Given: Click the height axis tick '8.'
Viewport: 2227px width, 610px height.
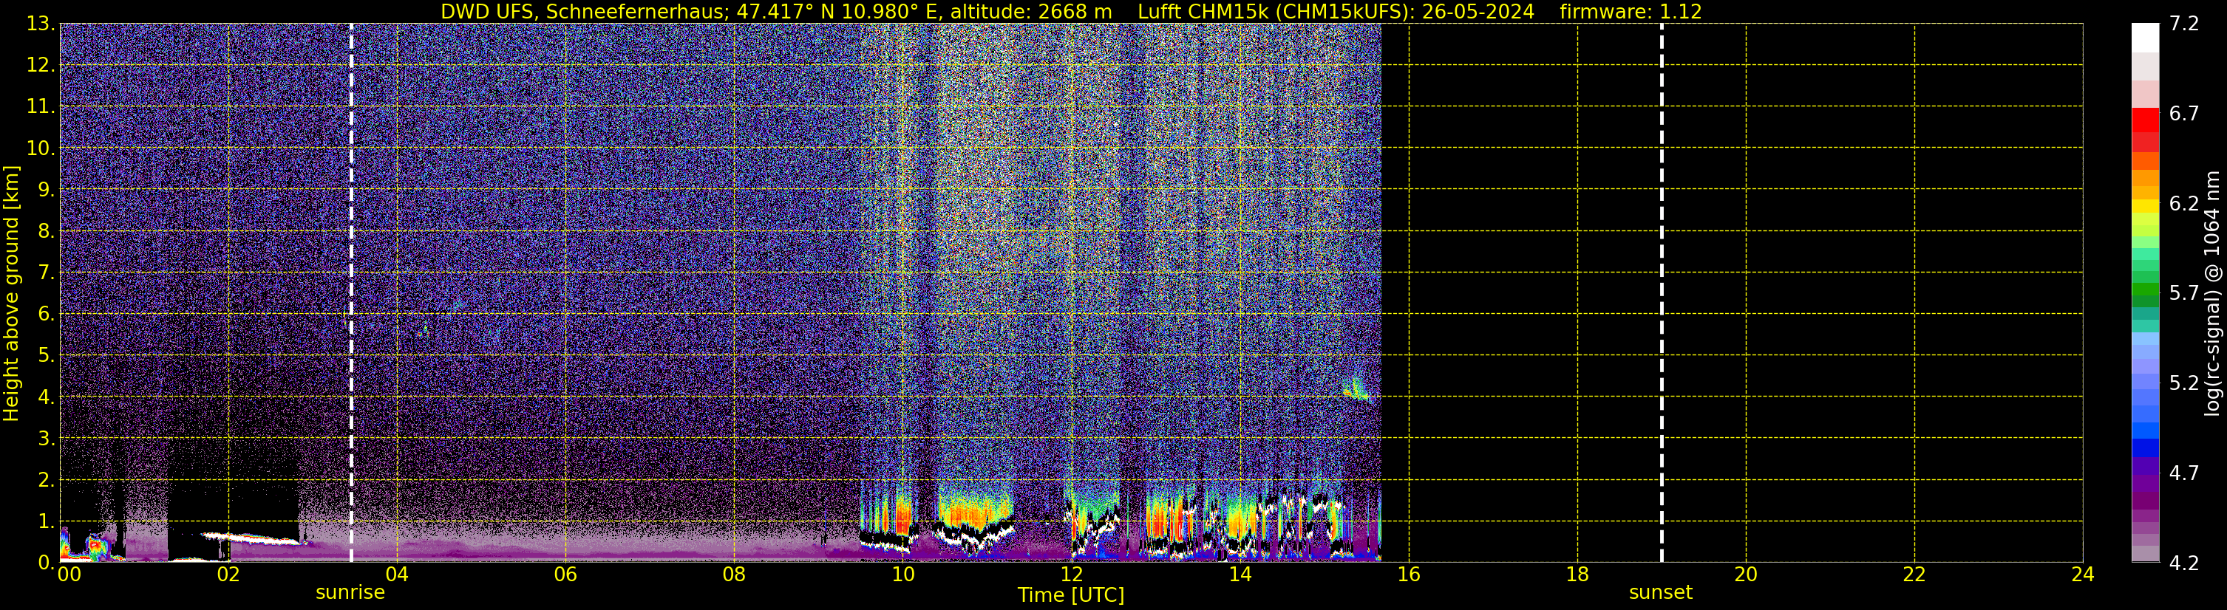Looking at the screenshot, I should 46,232.
